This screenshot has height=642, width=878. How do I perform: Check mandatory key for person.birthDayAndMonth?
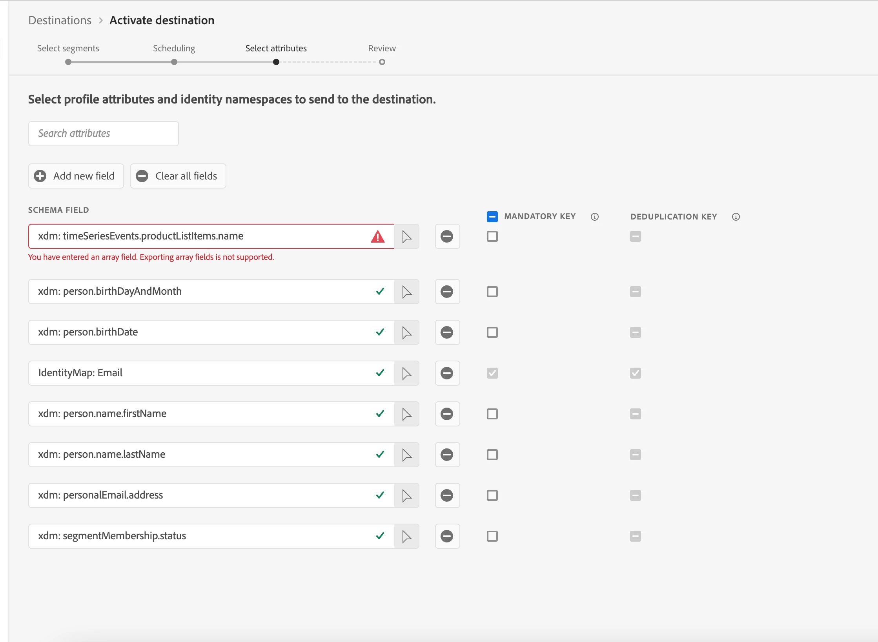click(x=492, y=292)
